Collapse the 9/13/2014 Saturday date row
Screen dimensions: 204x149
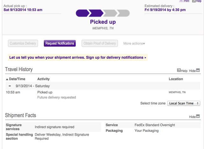pyautogui.click(x=10, y=86)
